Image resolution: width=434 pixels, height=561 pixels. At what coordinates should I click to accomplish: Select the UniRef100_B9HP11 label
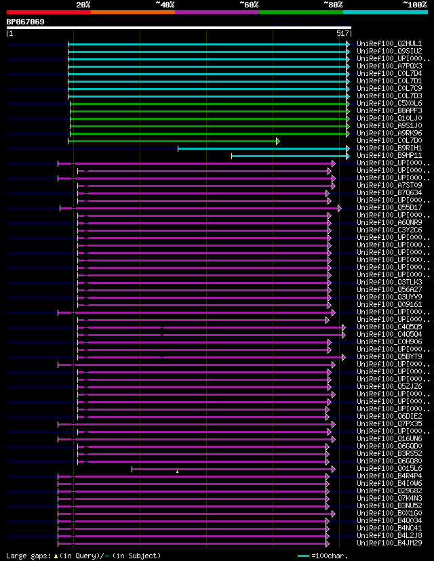tap(389, 156)
